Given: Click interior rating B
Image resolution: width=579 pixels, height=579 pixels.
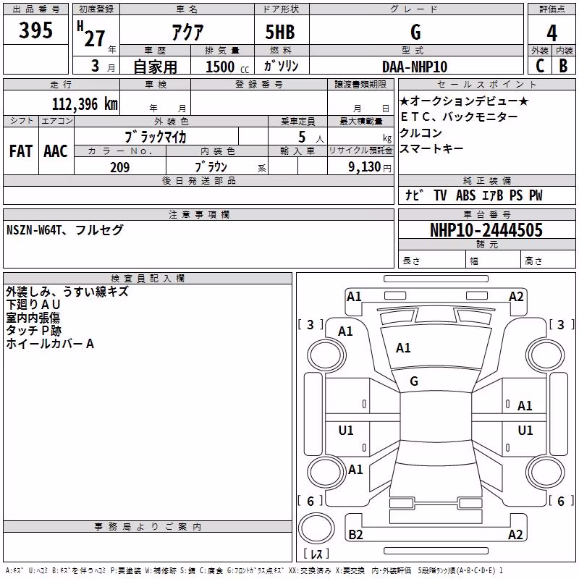Looking at the screenshot, I should tap(563, 66).
